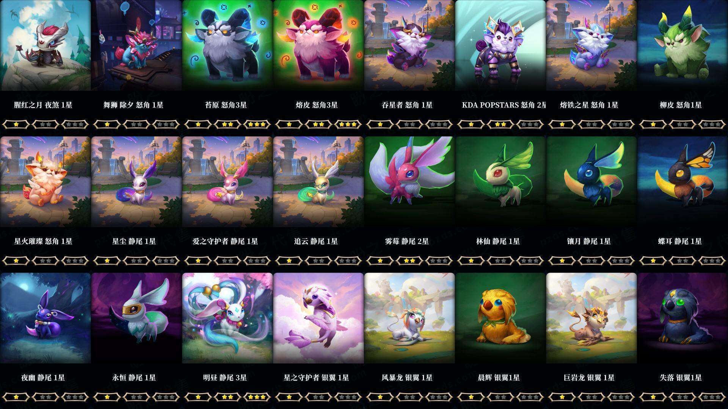Image resolution: width=728 pixels, height=409 pixels.
Task: Choose one-star badge under 吞星者 怒角
Action: 380,124
